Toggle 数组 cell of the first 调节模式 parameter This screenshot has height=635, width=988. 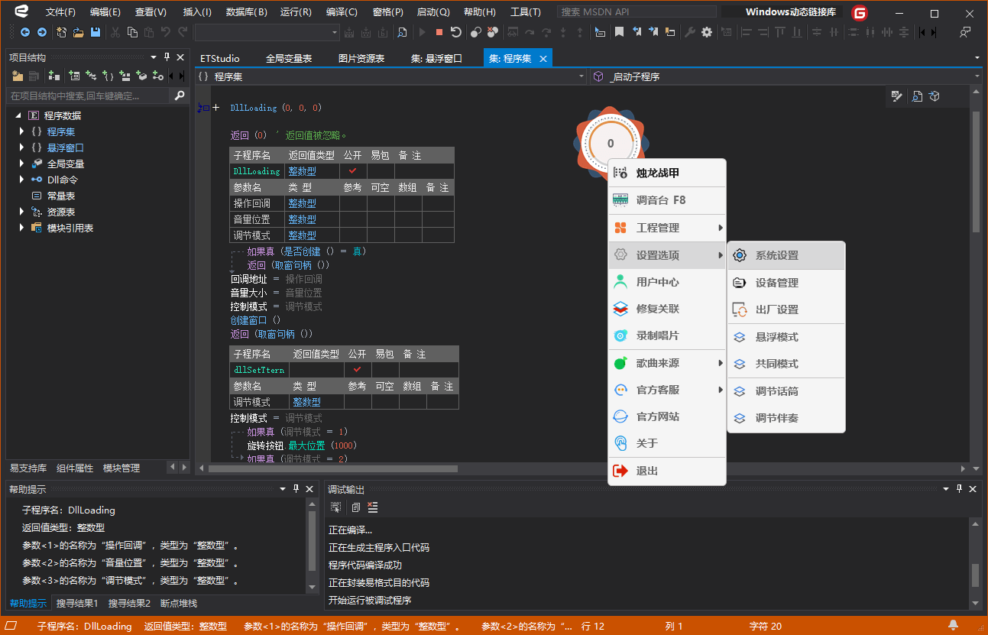pyautogui.click(x=409, y=235)
